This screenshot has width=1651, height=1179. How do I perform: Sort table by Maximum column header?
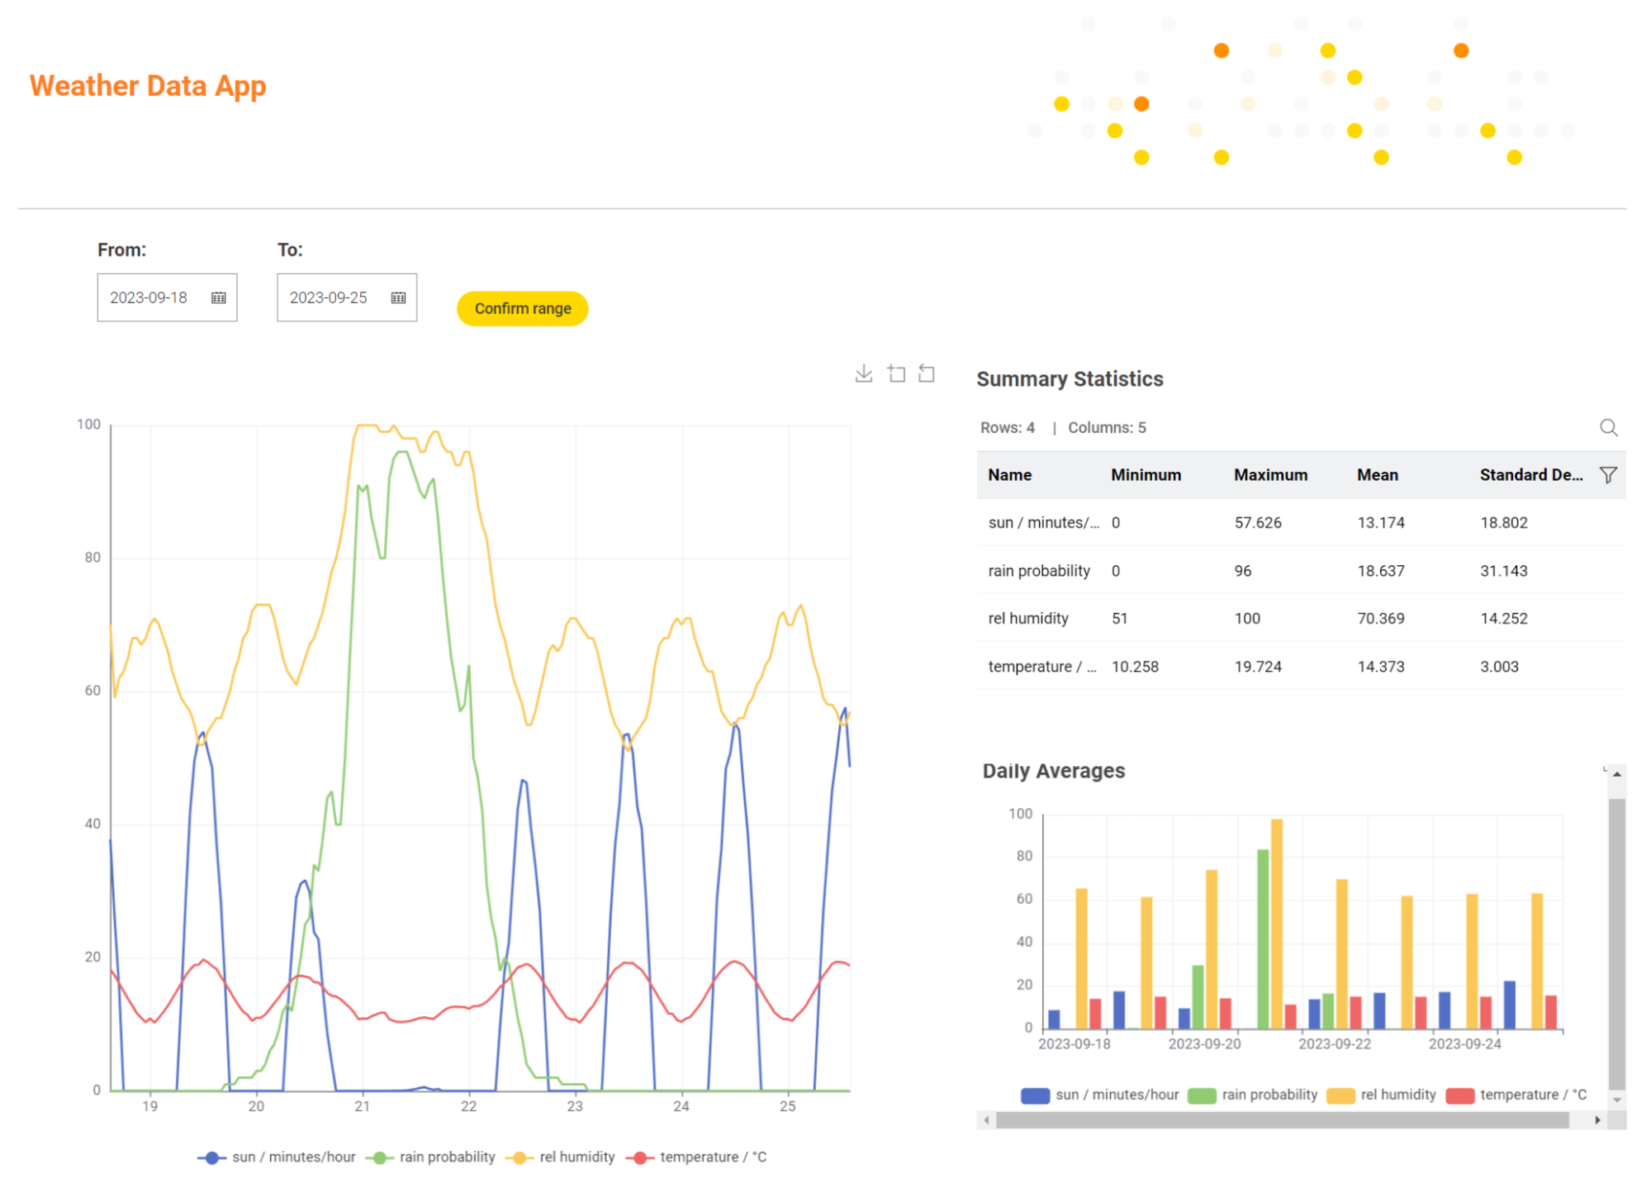1270,475
